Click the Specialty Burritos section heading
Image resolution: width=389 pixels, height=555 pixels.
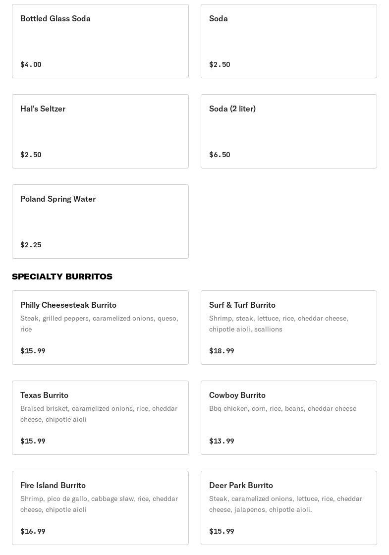point(62,277)
